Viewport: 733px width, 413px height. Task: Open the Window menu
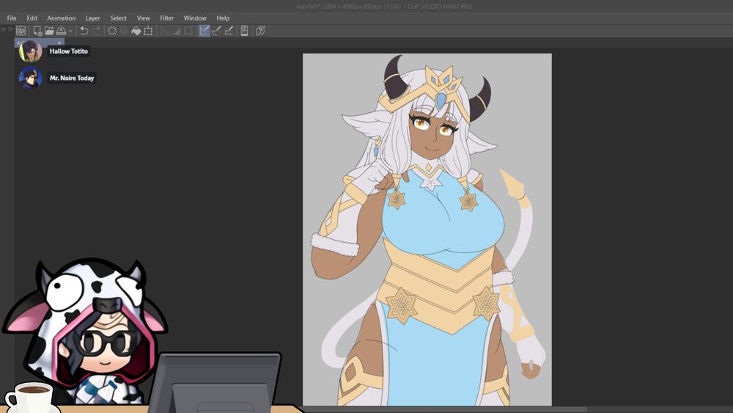coord(195,18)
